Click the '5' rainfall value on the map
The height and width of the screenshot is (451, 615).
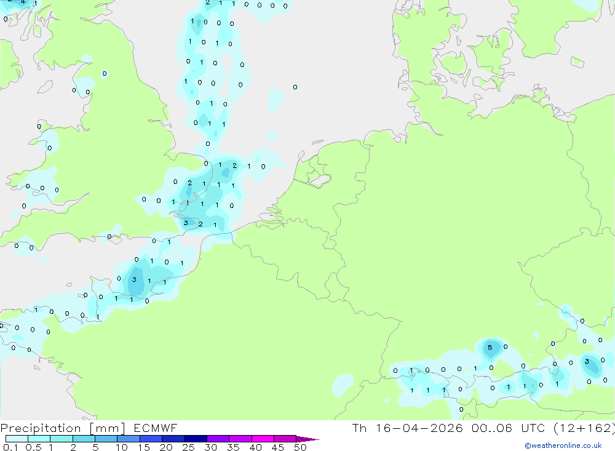(490, 348)
